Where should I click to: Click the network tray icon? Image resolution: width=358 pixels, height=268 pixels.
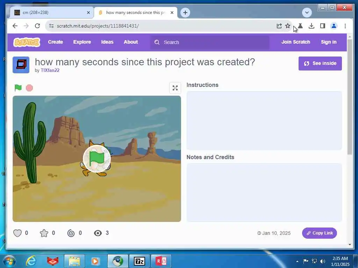tap(314, 261)
